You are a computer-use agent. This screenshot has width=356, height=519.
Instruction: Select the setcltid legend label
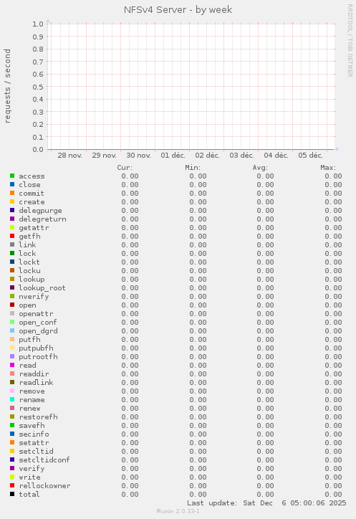pos(36,452)
